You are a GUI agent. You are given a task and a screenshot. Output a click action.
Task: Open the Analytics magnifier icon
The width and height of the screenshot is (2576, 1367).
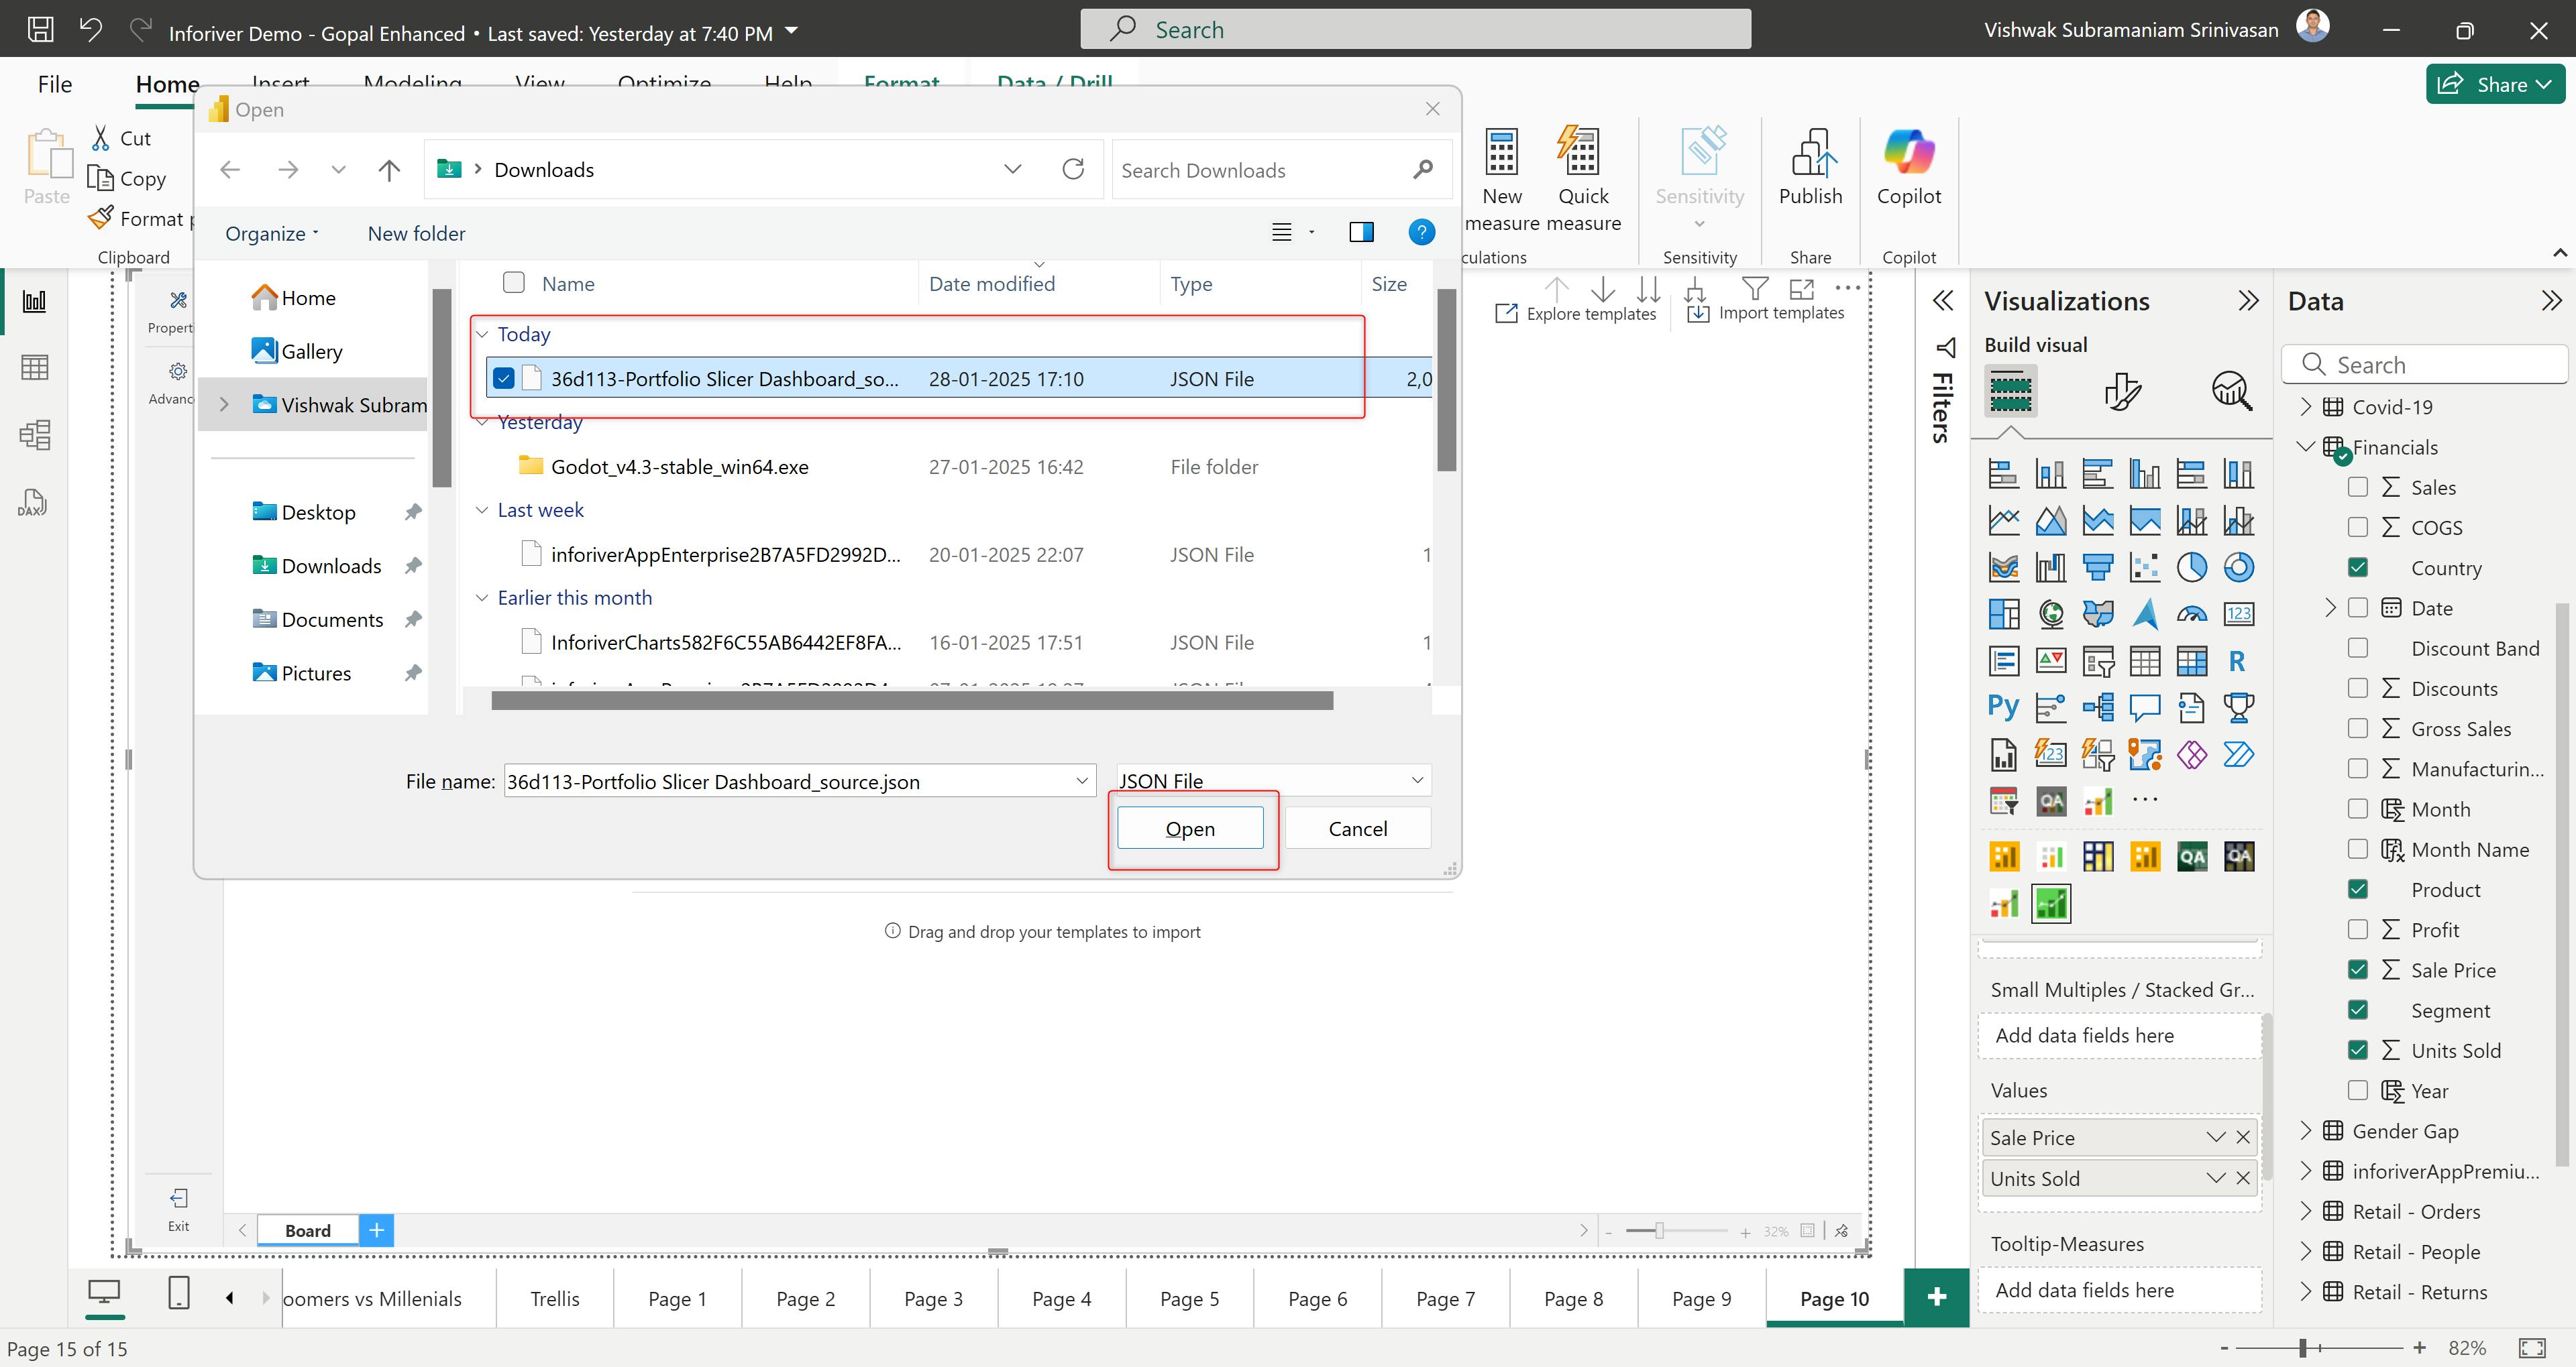pyautogui.click(x=2231, y=391)
